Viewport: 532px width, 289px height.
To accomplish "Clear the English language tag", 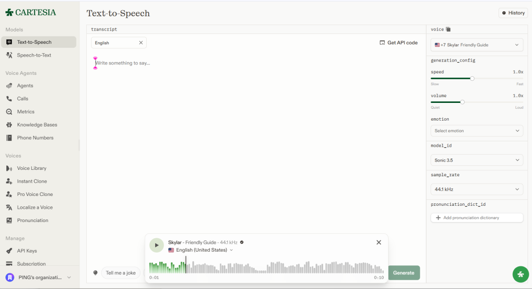I will click(x=141, y=43).
